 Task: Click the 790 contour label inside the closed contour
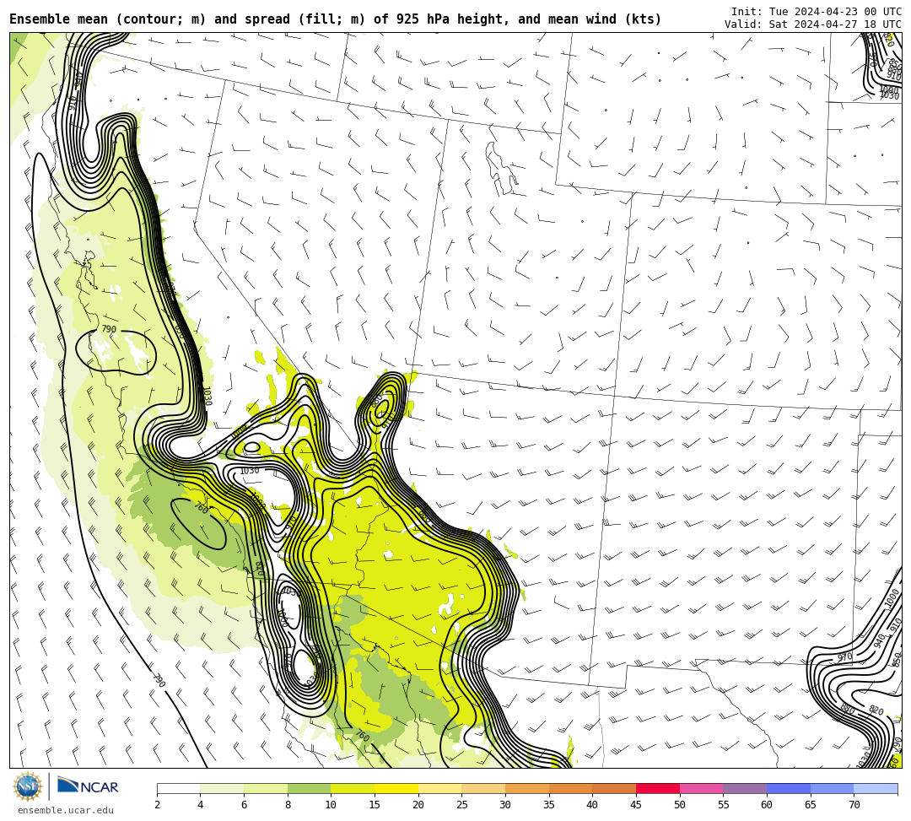pyautogui.click(x=109, y=329)
